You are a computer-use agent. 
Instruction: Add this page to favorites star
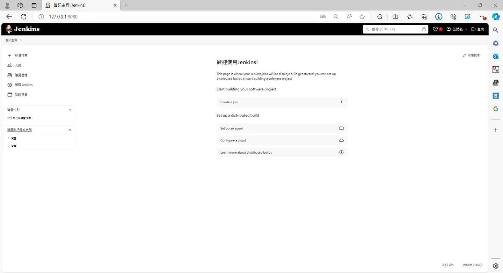362,17
